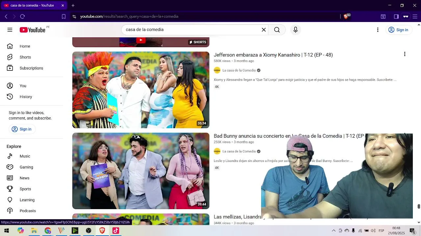View site information icon in address bar
This screenshot has width=421, height=236.
point(74,16)
